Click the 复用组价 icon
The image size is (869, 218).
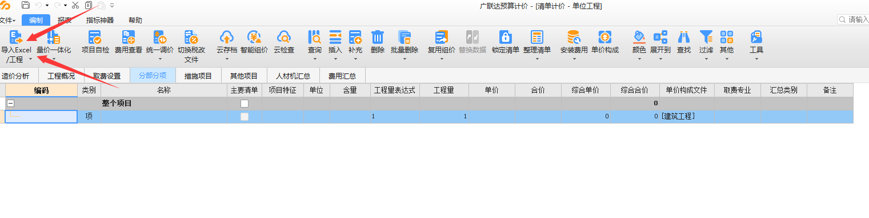(x=441, y=38)
